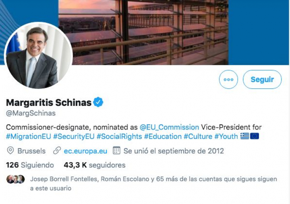
Task: Click the calendar icon by join date
Action: (116, 151)
